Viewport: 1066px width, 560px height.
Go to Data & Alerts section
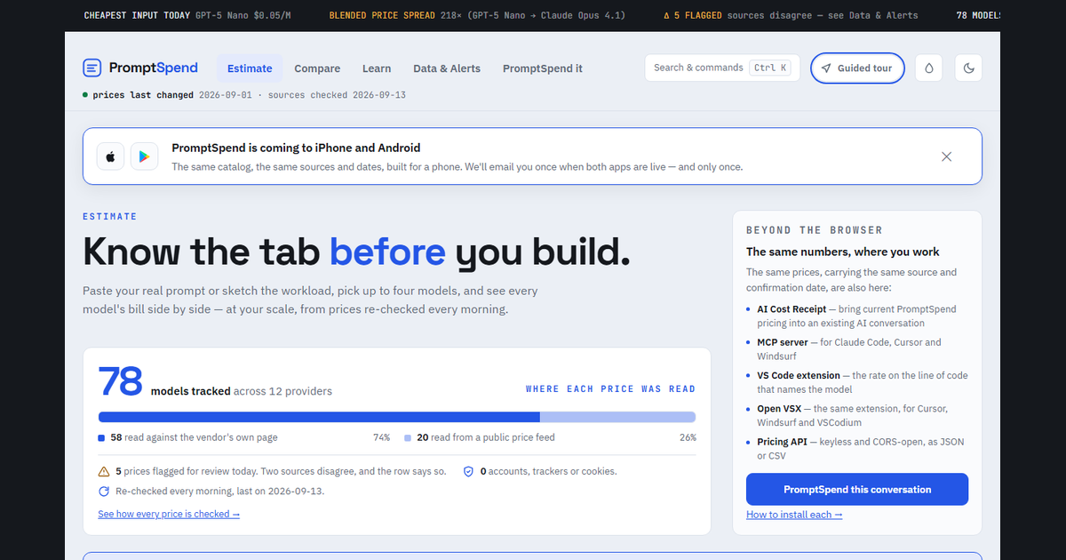(x=447, y=68)
